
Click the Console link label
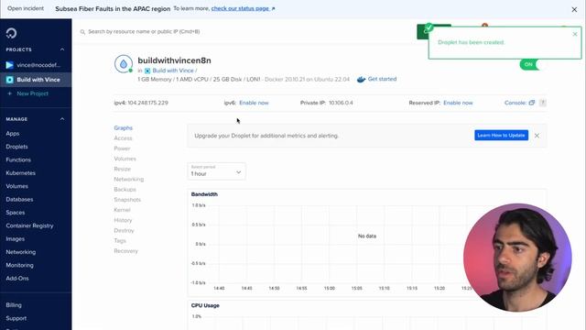pyautogui.click(x=515, y=103)
